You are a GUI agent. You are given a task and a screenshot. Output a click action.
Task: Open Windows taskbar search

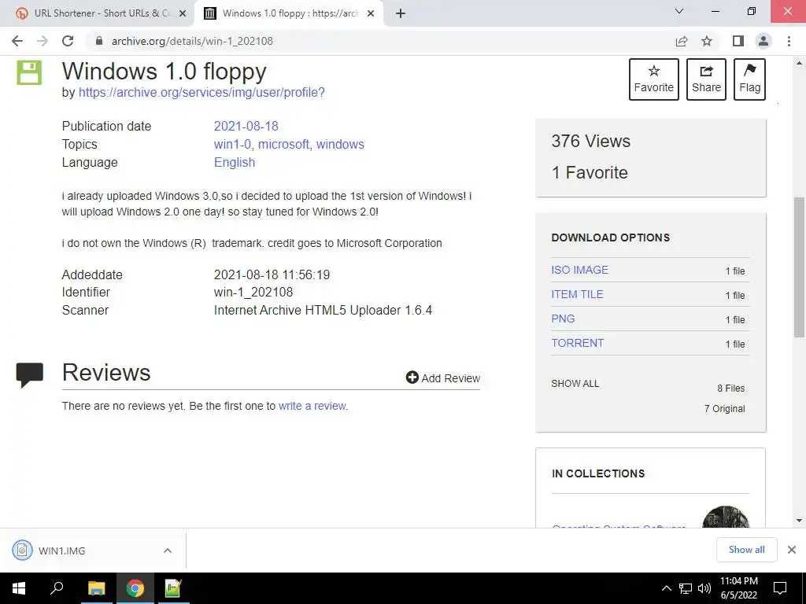pos(57,588)
